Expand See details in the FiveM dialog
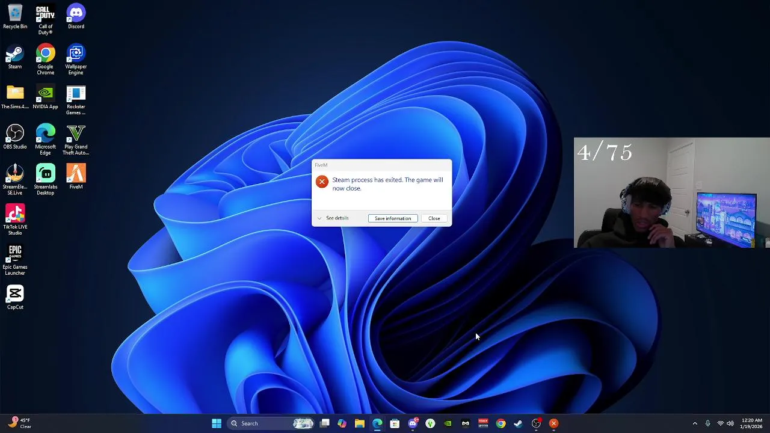The image size is (770, 433). click(x=333, y=218)
